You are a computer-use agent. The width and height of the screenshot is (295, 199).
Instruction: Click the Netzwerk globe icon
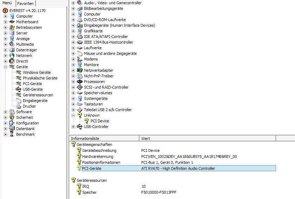[x=12, y=56]
